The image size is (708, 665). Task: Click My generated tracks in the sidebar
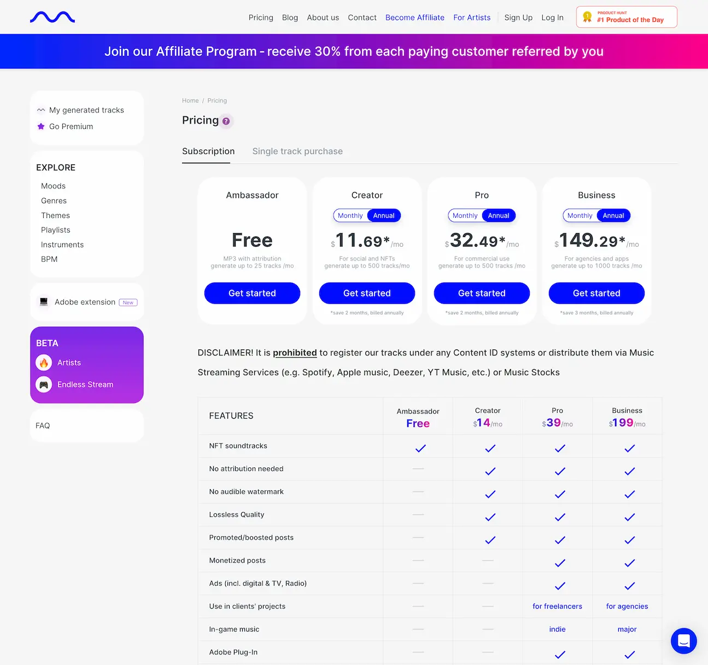coord(86,110)
